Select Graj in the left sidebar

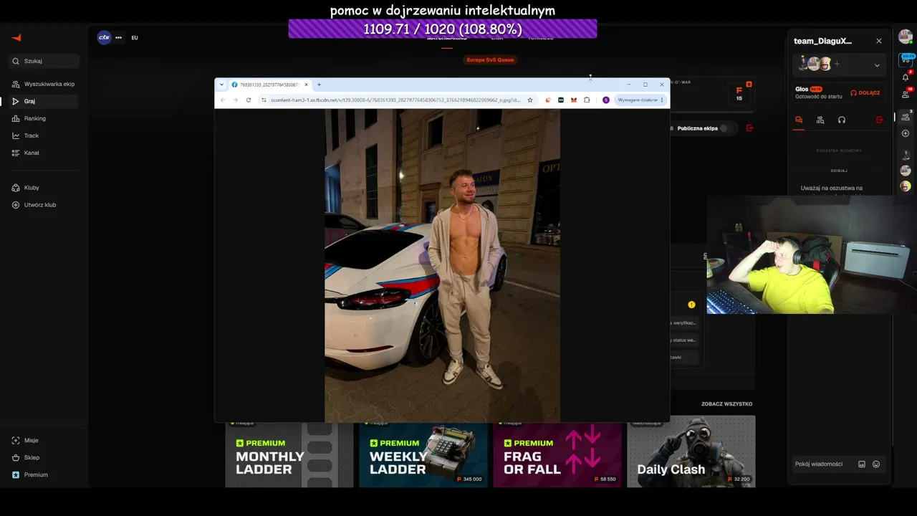pos(44,101)
